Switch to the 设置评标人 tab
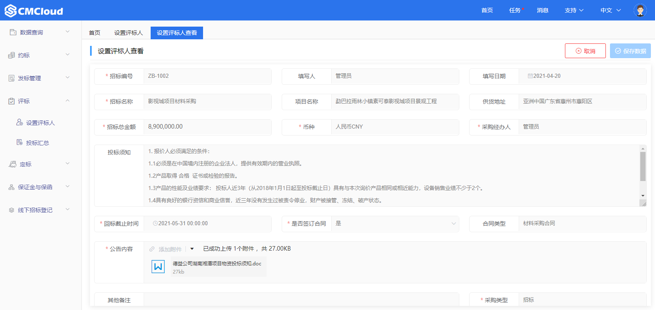Screen dimensions: 655x310 pos(129,33)
